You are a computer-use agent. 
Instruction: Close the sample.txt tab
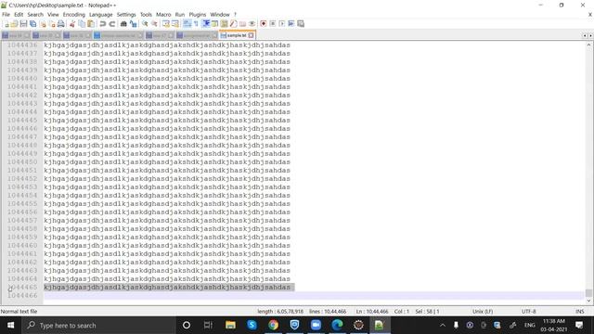[x=251, y=35]
